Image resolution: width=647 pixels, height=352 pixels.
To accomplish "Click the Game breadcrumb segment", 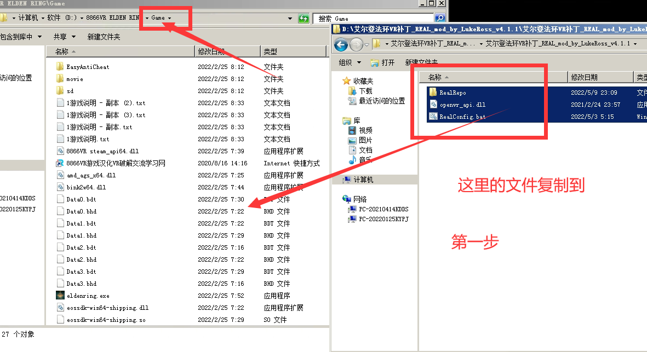I will [x=158, y=18].
